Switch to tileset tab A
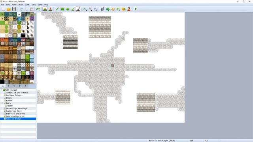Image resolution: width=253 pixels, height=142 pixels. coord(3,86)
